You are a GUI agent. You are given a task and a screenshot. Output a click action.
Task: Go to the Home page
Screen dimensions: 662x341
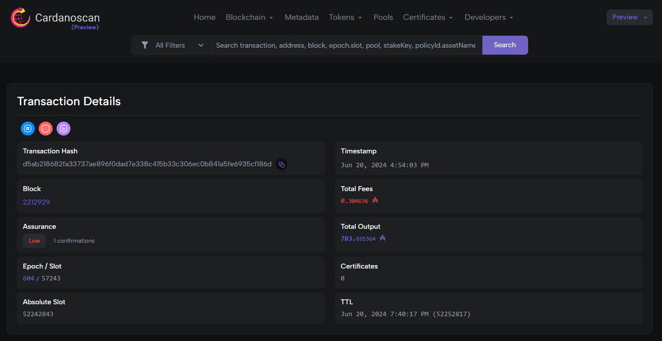coord(204,17)
